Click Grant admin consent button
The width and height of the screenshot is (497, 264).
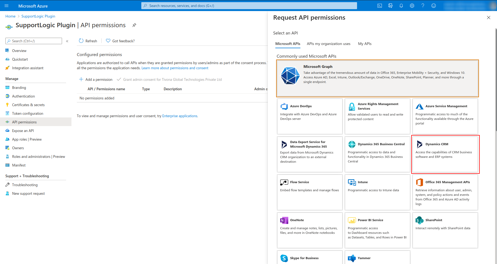[169, 79]
